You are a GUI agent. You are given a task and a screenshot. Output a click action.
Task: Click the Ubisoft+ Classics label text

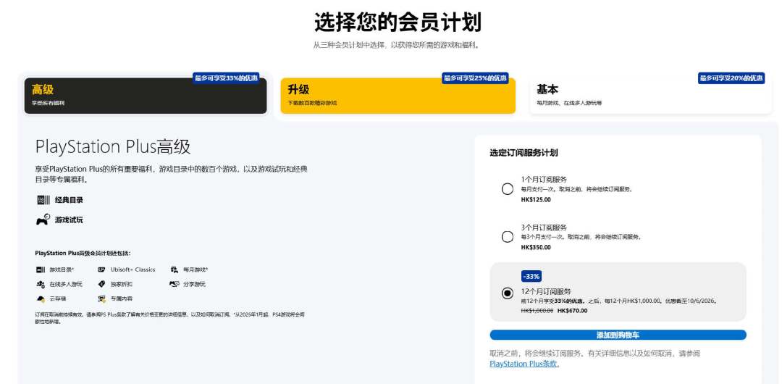(133, 270)
